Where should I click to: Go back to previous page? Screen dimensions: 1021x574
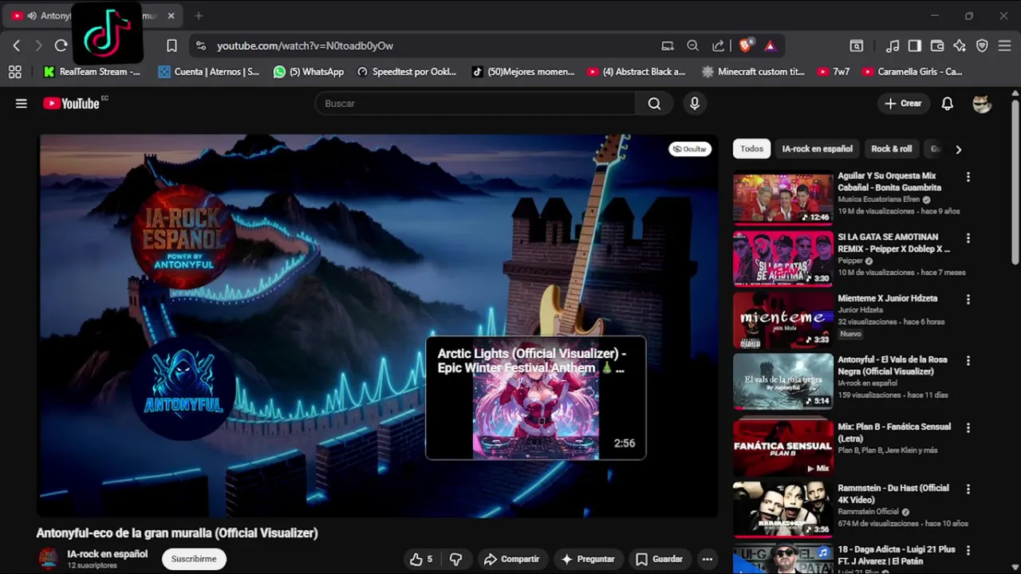pyautogui.click(x=16, y=45)
